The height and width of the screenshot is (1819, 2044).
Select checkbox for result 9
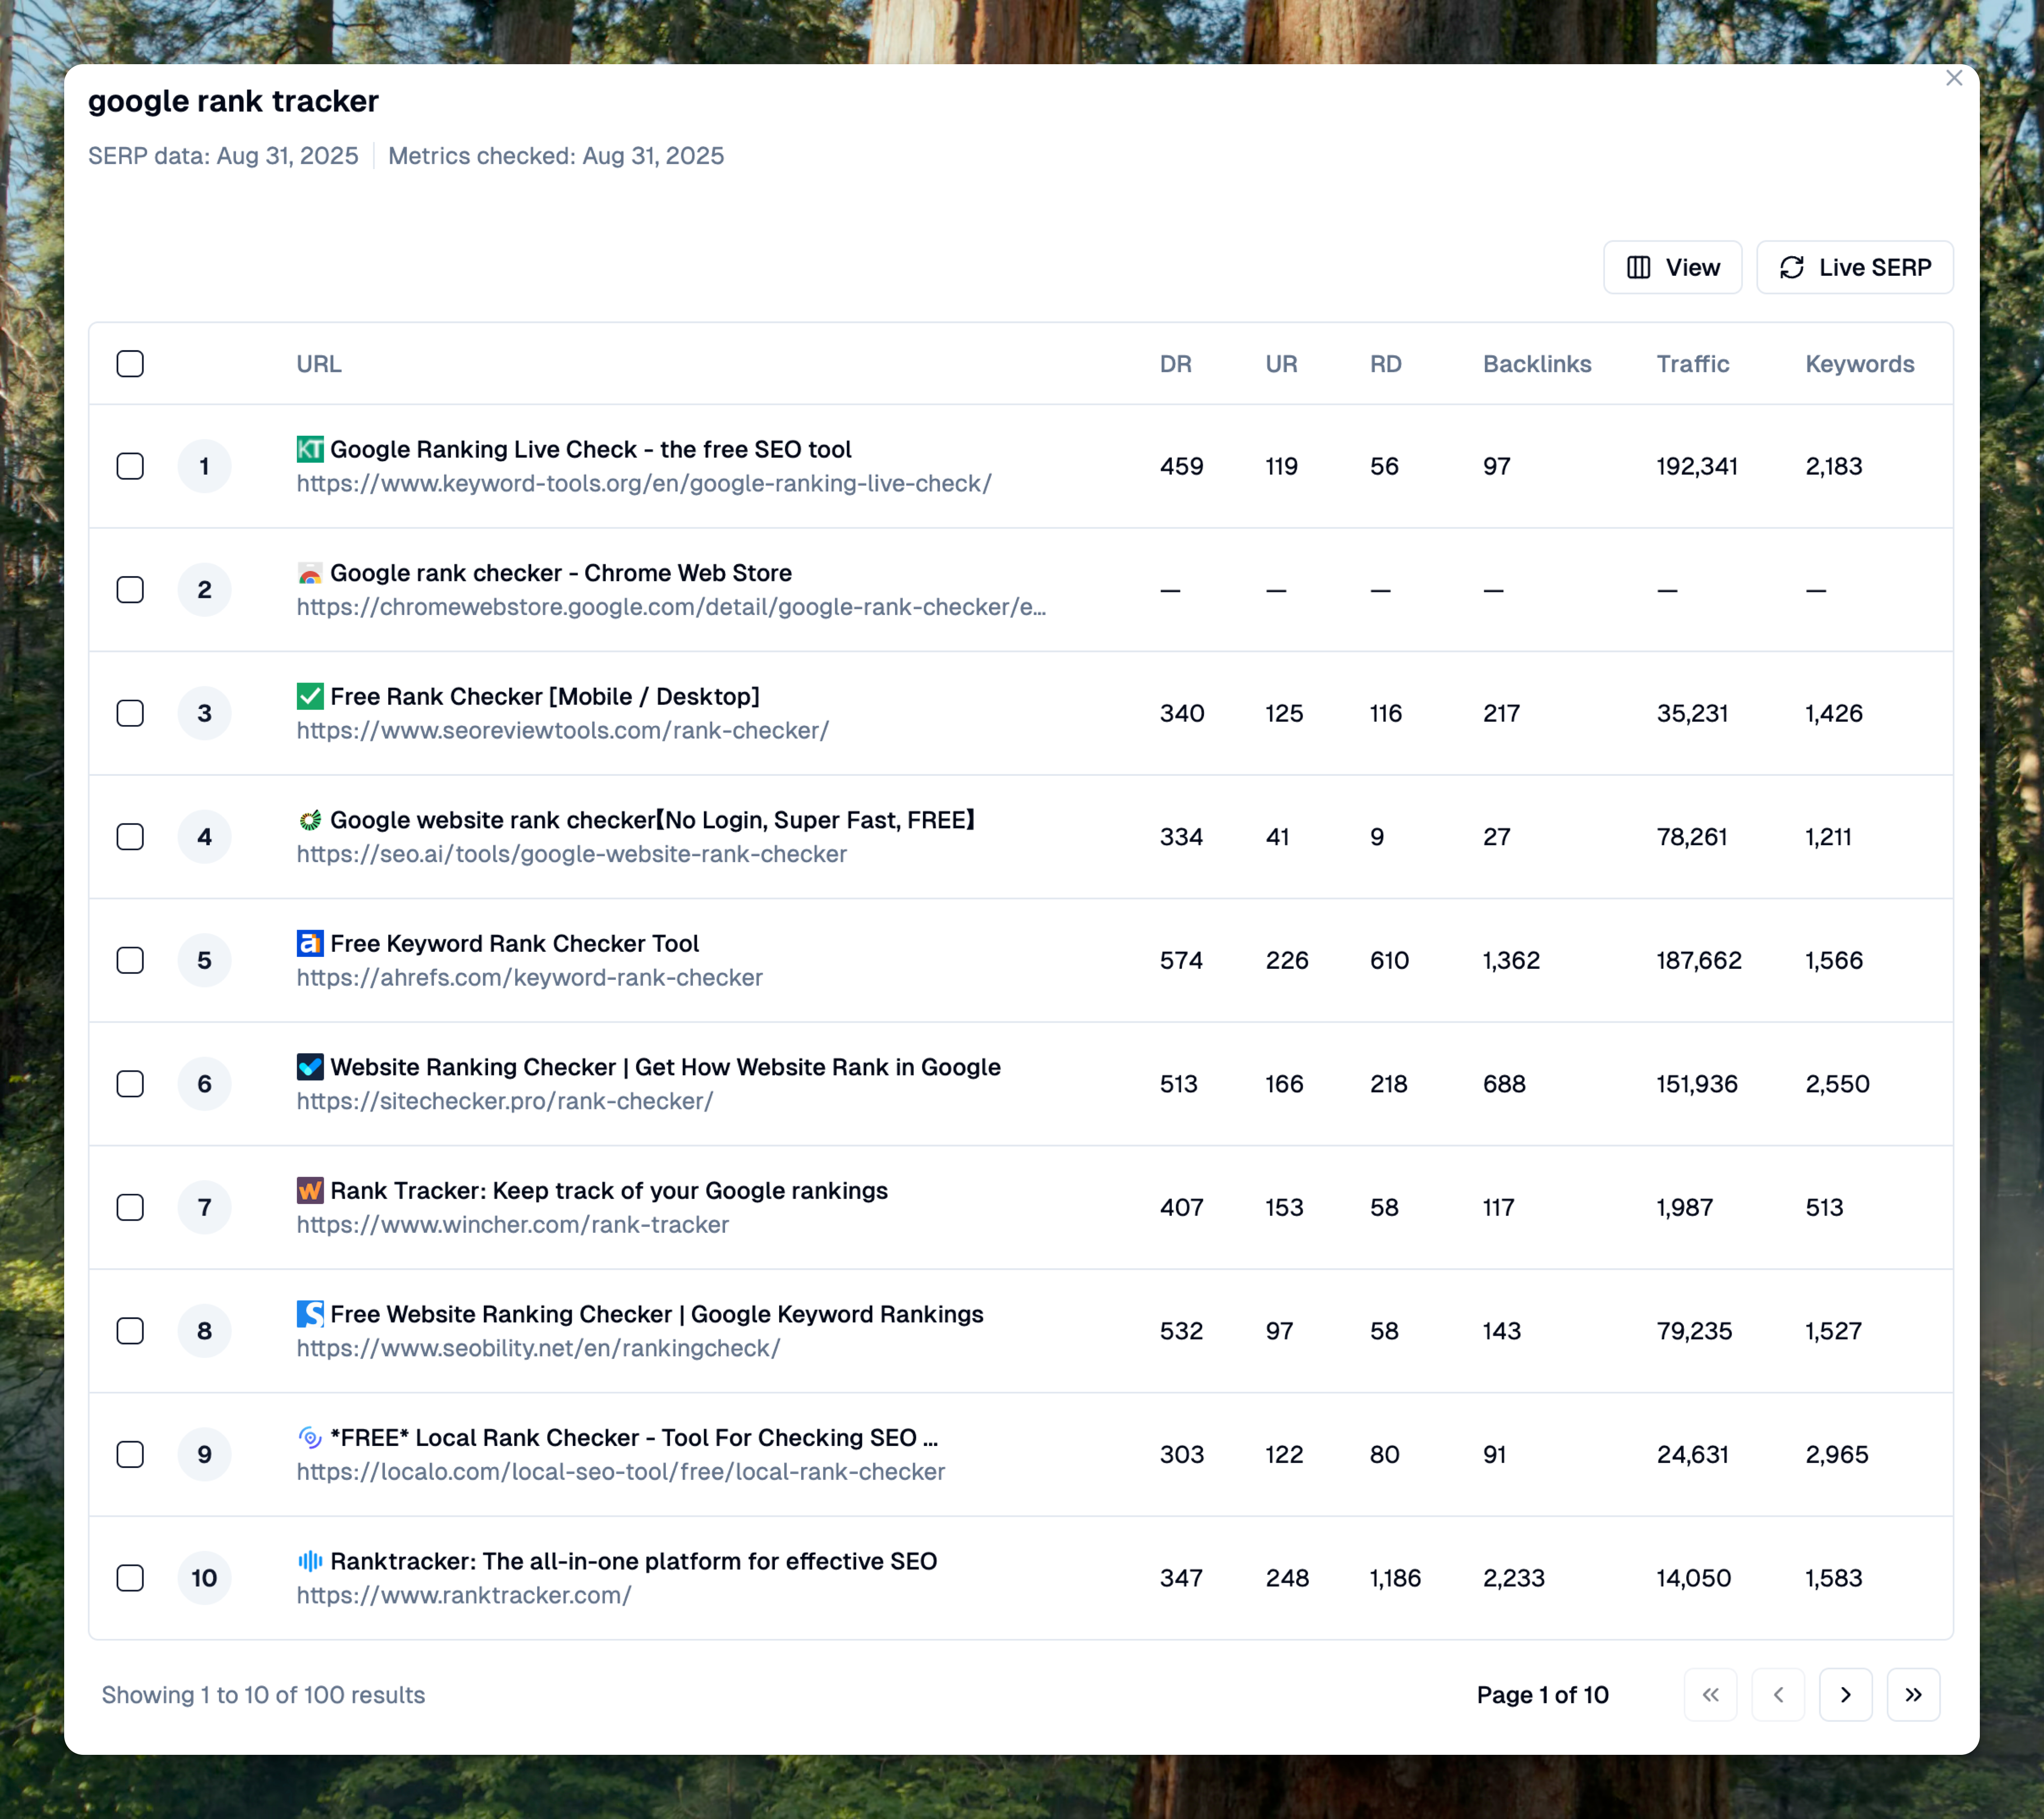click(130, 1454)
